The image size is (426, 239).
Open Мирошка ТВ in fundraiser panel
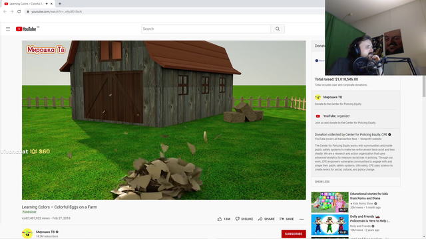pos(333,97)
